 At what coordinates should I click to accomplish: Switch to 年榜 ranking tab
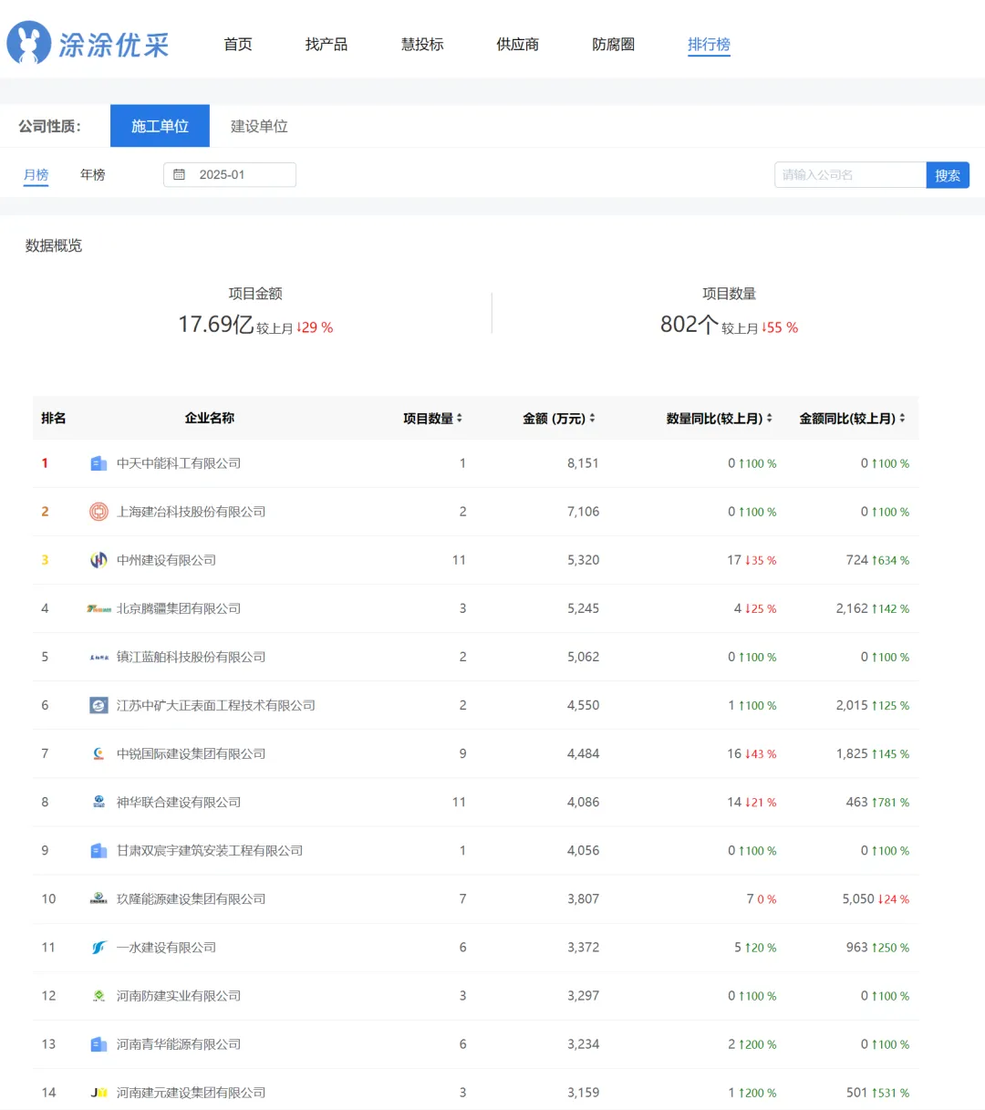click(93, 174)
